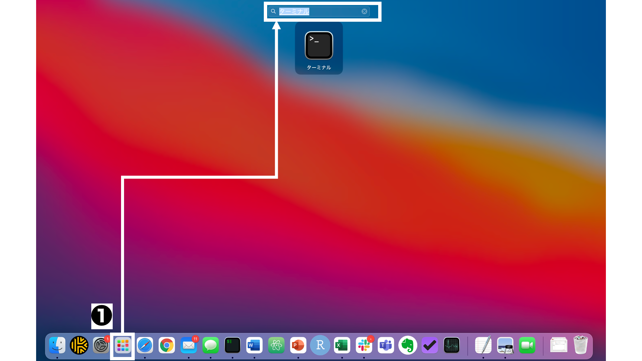Screen dimensions: 642x361
Task: Launch Microsoft Teams from the Dock
Action: point(386,345)
